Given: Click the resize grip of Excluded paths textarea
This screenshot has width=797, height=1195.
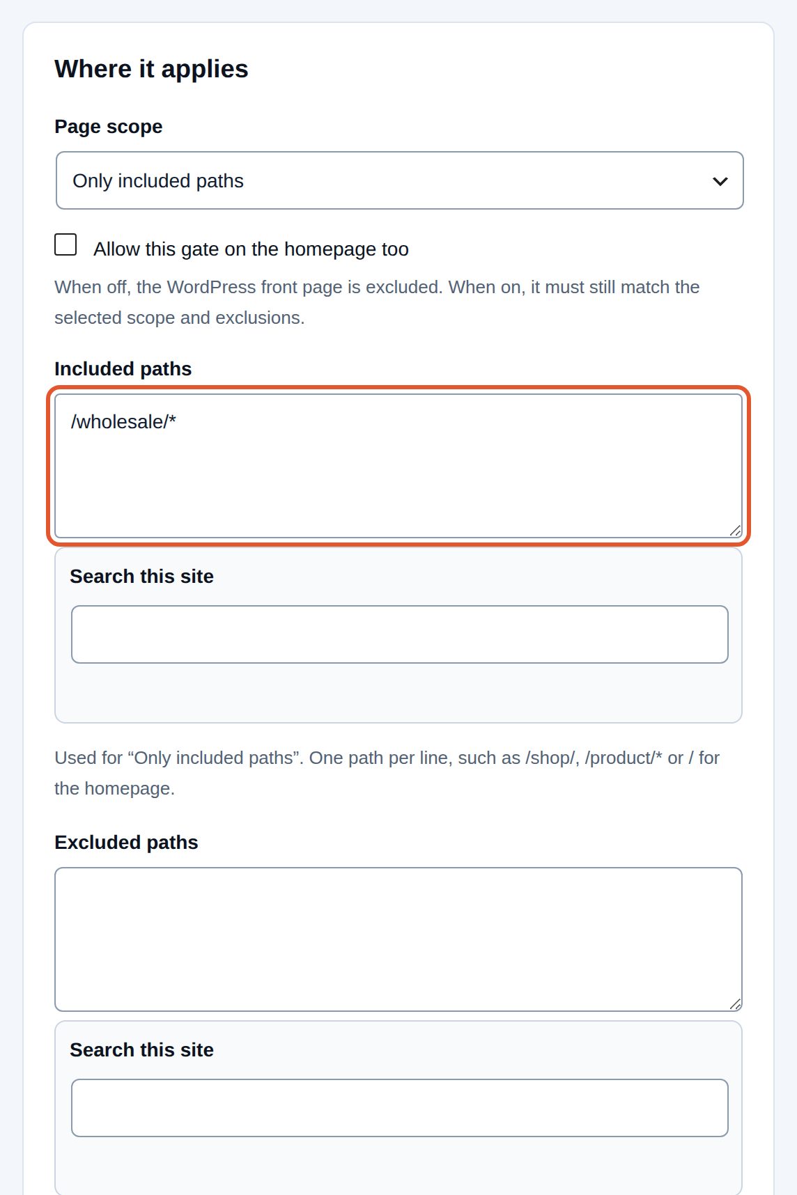Looking at the screenshot, I should [735, 1004].
